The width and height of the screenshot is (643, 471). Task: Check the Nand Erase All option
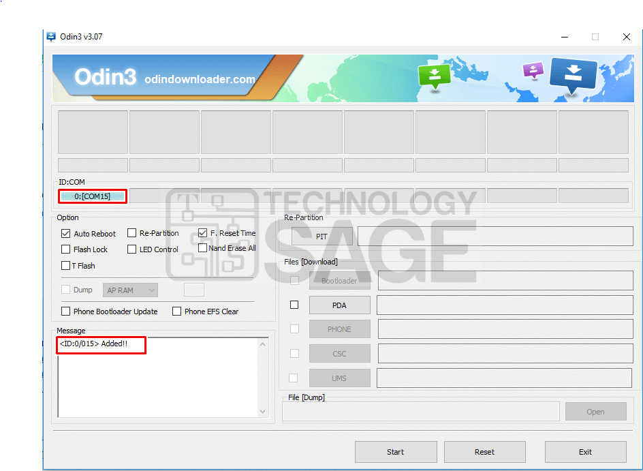202,248
